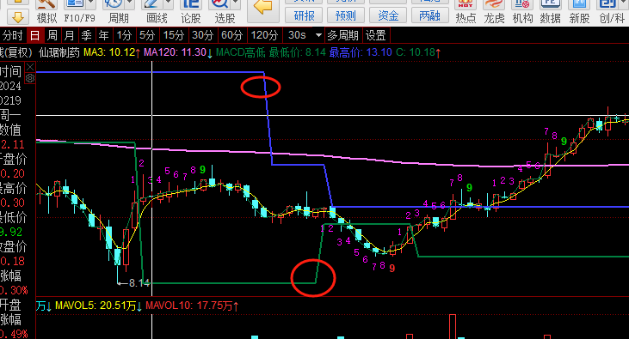This screenshot has height=339, width=629.
Task: Click the 仙琚制药 stock name label
Action: (x=59, y=52)
